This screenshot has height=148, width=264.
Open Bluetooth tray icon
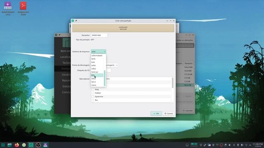pos(234,145)
